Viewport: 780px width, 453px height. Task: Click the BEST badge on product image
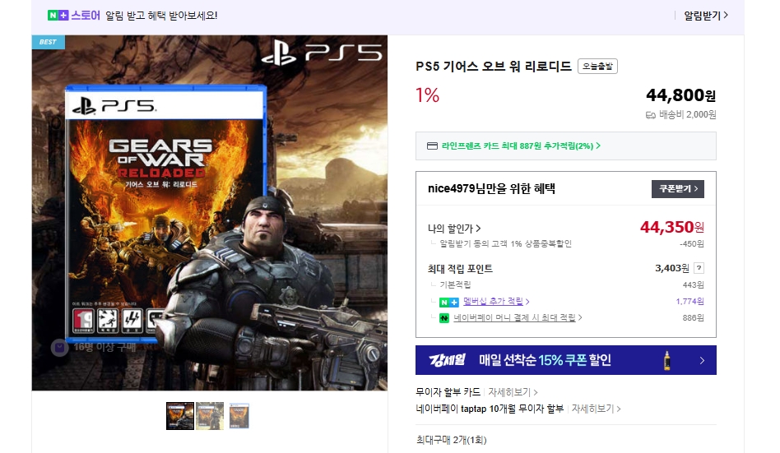click(x=49, y=42)
